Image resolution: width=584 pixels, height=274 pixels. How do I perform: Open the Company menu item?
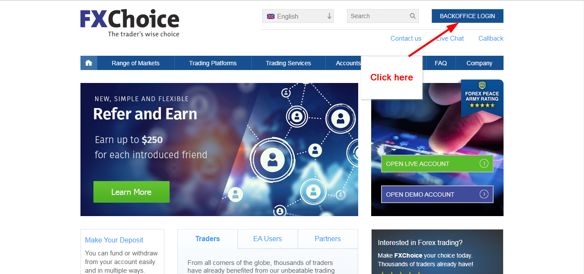479,63
